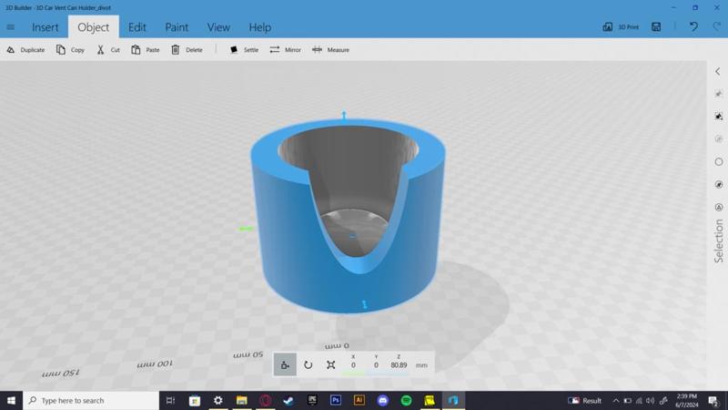Open Settings gear on the taskbar
Viewport: 728px width, 410px height.
217,400
